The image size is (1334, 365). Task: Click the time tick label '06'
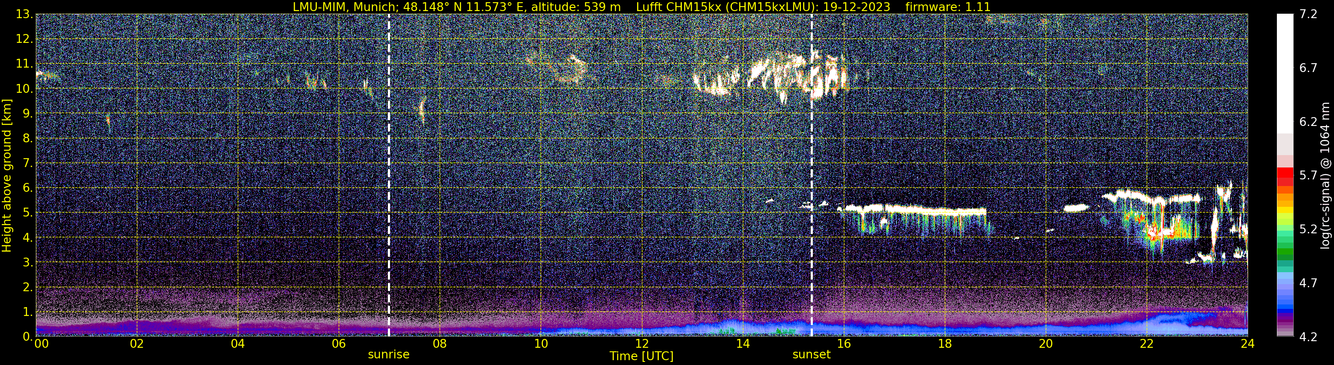click(339, 344)
